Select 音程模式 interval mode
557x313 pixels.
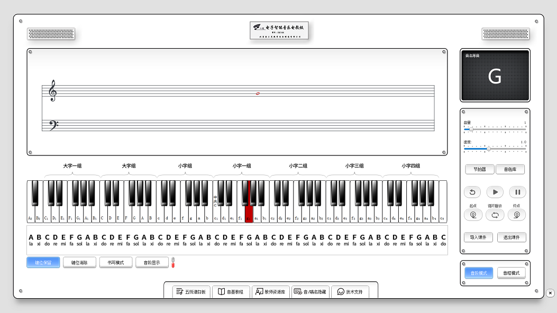(x=511, y=273)
